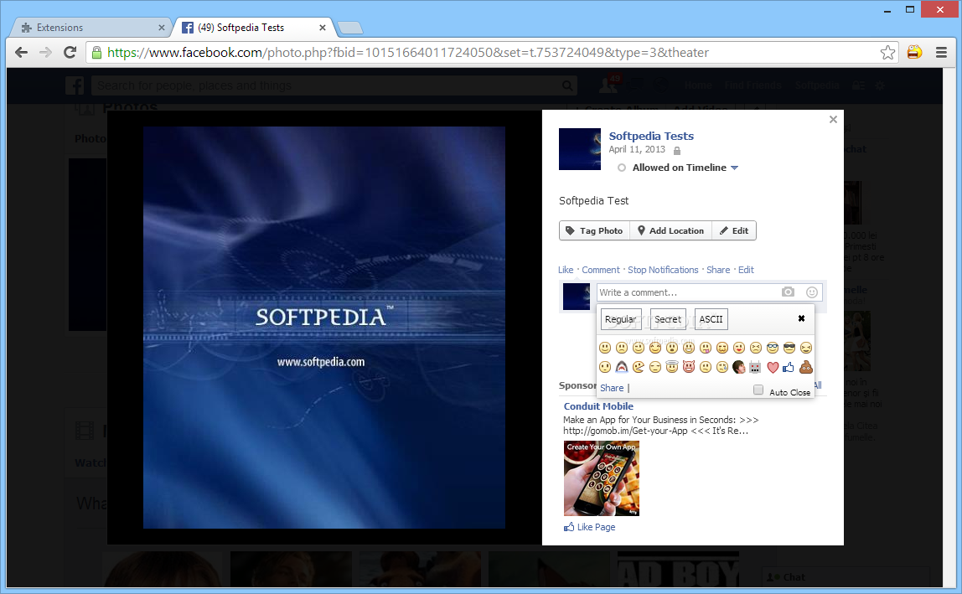Insert the brown poop emoticon
Screen dimensions: 962x594
[806, 367]
